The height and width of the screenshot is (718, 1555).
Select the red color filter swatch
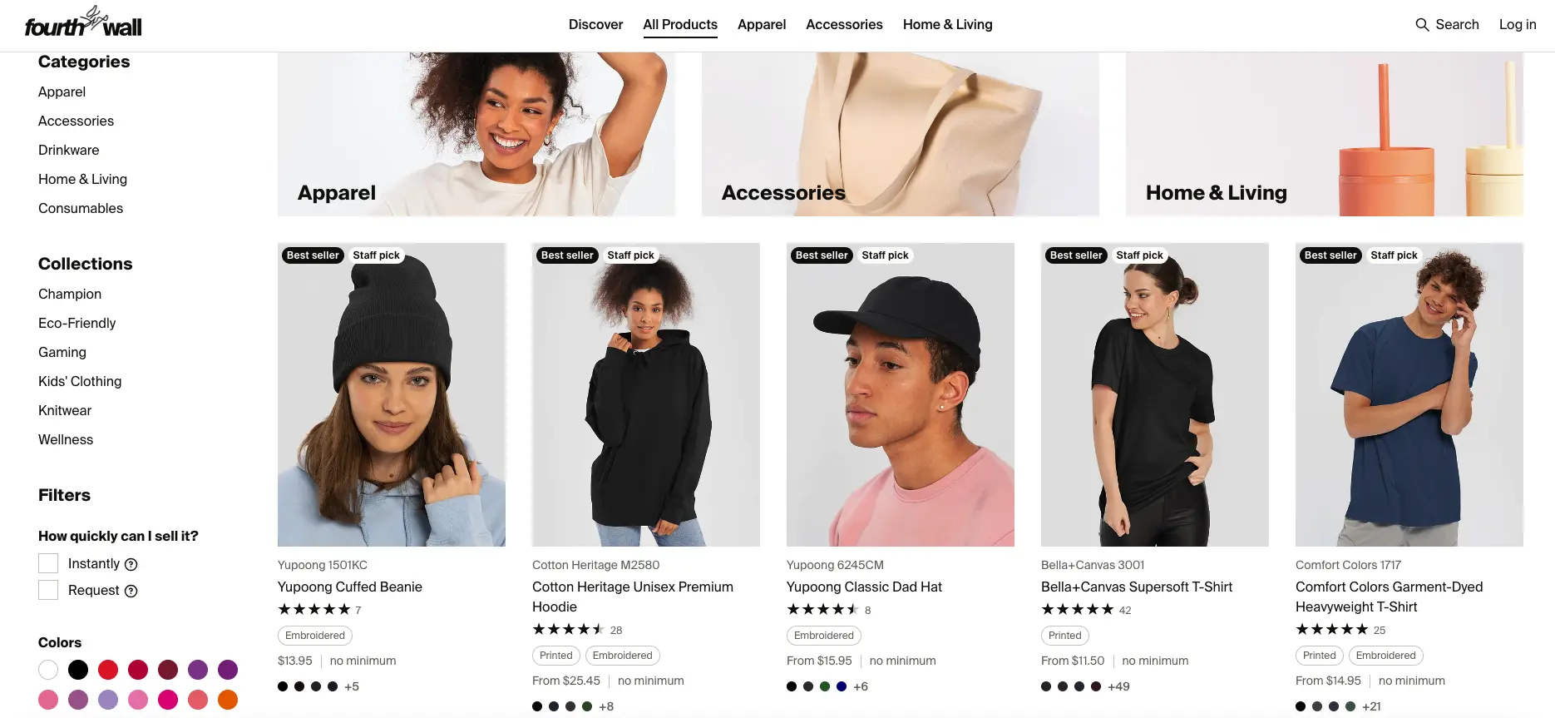tap(108, 670)
